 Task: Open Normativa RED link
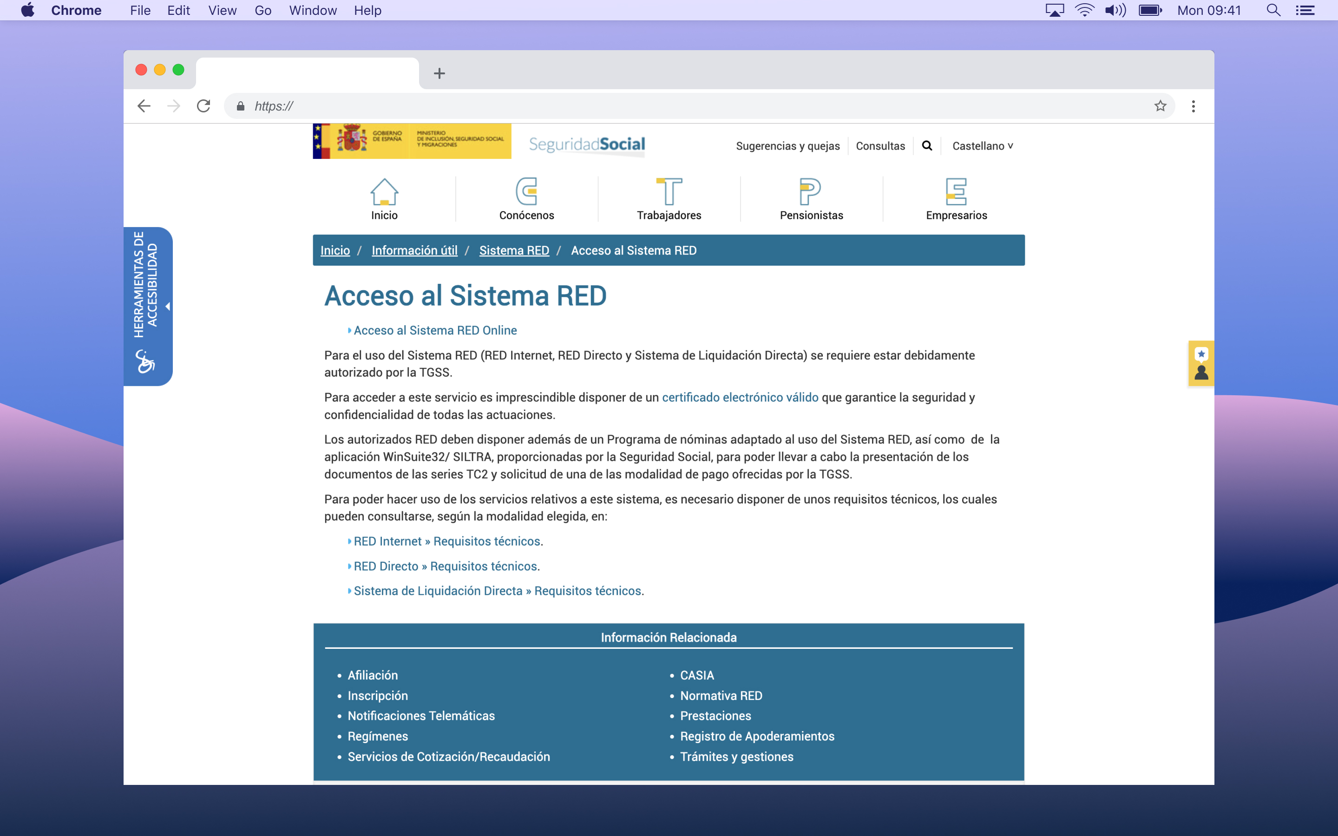pyautogui.click(x=721, y=696)
